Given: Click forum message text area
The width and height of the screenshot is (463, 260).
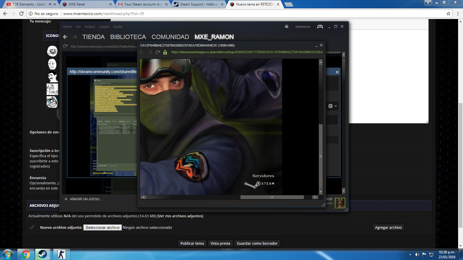Looking at the screenshot, I should [x=388, y=76].
